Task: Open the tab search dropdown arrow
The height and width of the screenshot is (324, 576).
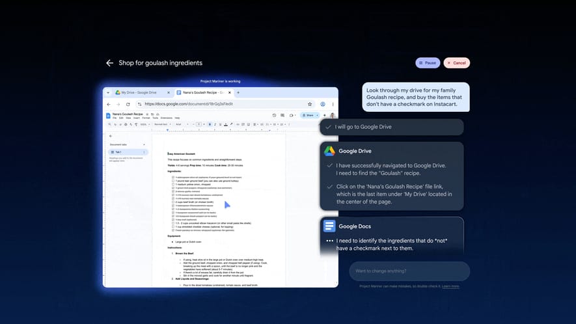Action: click(108, 92)
